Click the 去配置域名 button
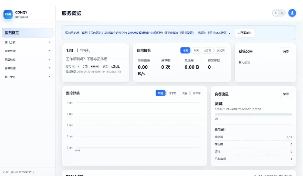This screenshot has height=176, width=303. click(244, 33)
